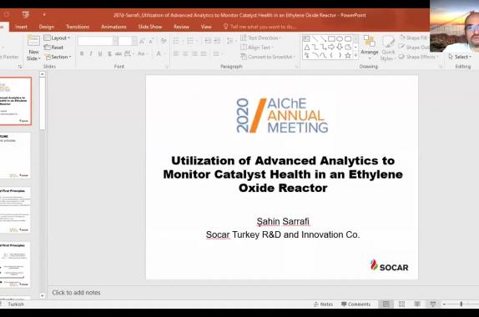Click the zoom slider handle
479x317 pixels.
[x=461, y=304]
